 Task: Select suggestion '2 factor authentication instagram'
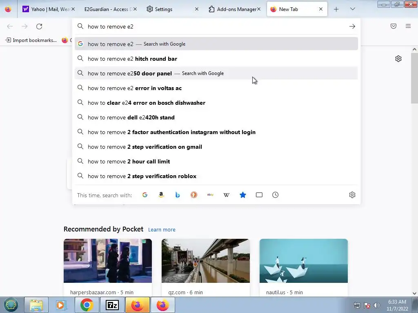(x=216, y=132)
